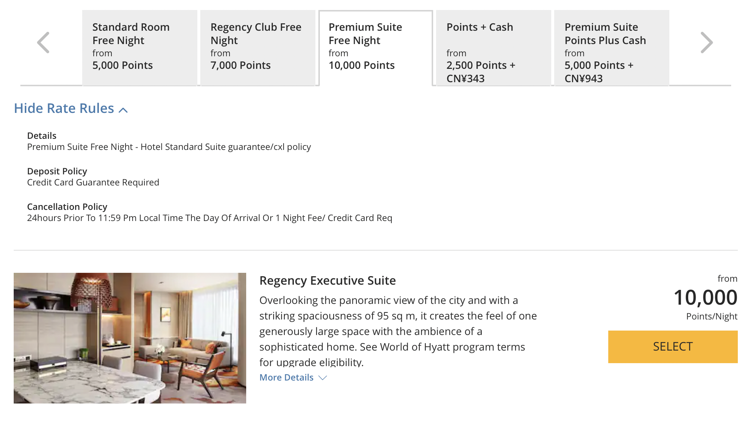Select the Premium Suite Free Night tab

[376, 48]
